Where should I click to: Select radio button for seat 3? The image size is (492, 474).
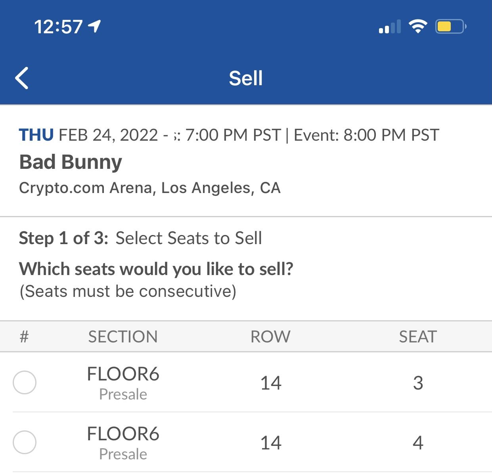pyautogui.click(x=25, y=382)
